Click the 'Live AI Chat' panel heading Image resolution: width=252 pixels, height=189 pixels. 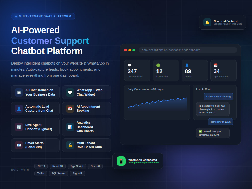pyautogui.click(x=203, y=89)
